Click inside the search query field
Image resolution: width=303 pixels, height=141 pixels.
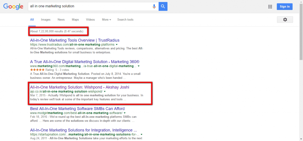[x=89, y=6]
